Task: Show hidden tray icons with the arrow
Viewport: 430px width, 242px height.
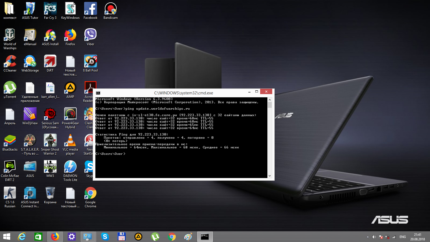Action: pos(368,237)
